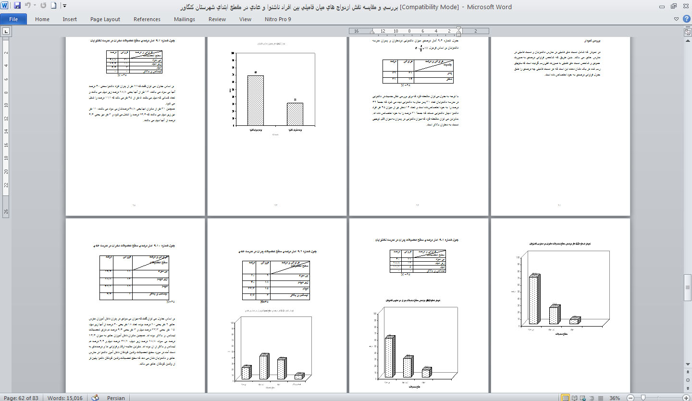Screen dimensions: 692x401
Task: Open the Undo history dropdown arrow
Action: point(35,6)
